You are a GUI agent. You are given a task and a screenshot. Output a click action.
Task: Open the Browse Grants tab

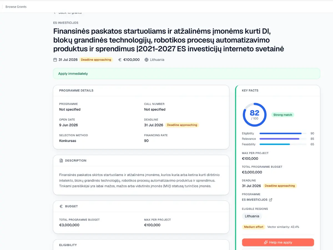tap(16, 7)
